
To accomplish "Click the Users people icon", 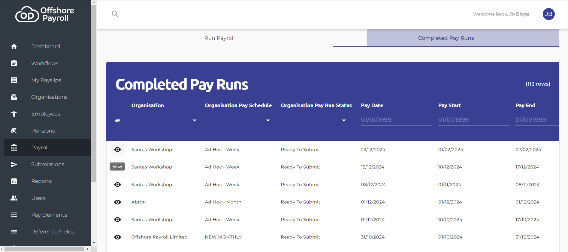I will pos(14,198).
